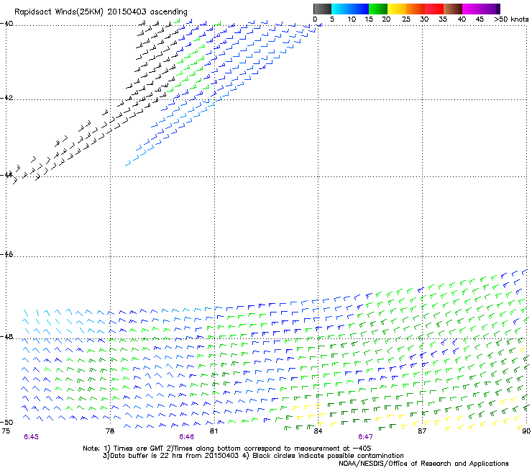Click the cyan-to-blue 5-15 knots gradient segment
The width and height of the screenshot is (532, 468).
[x=350, y=9]
